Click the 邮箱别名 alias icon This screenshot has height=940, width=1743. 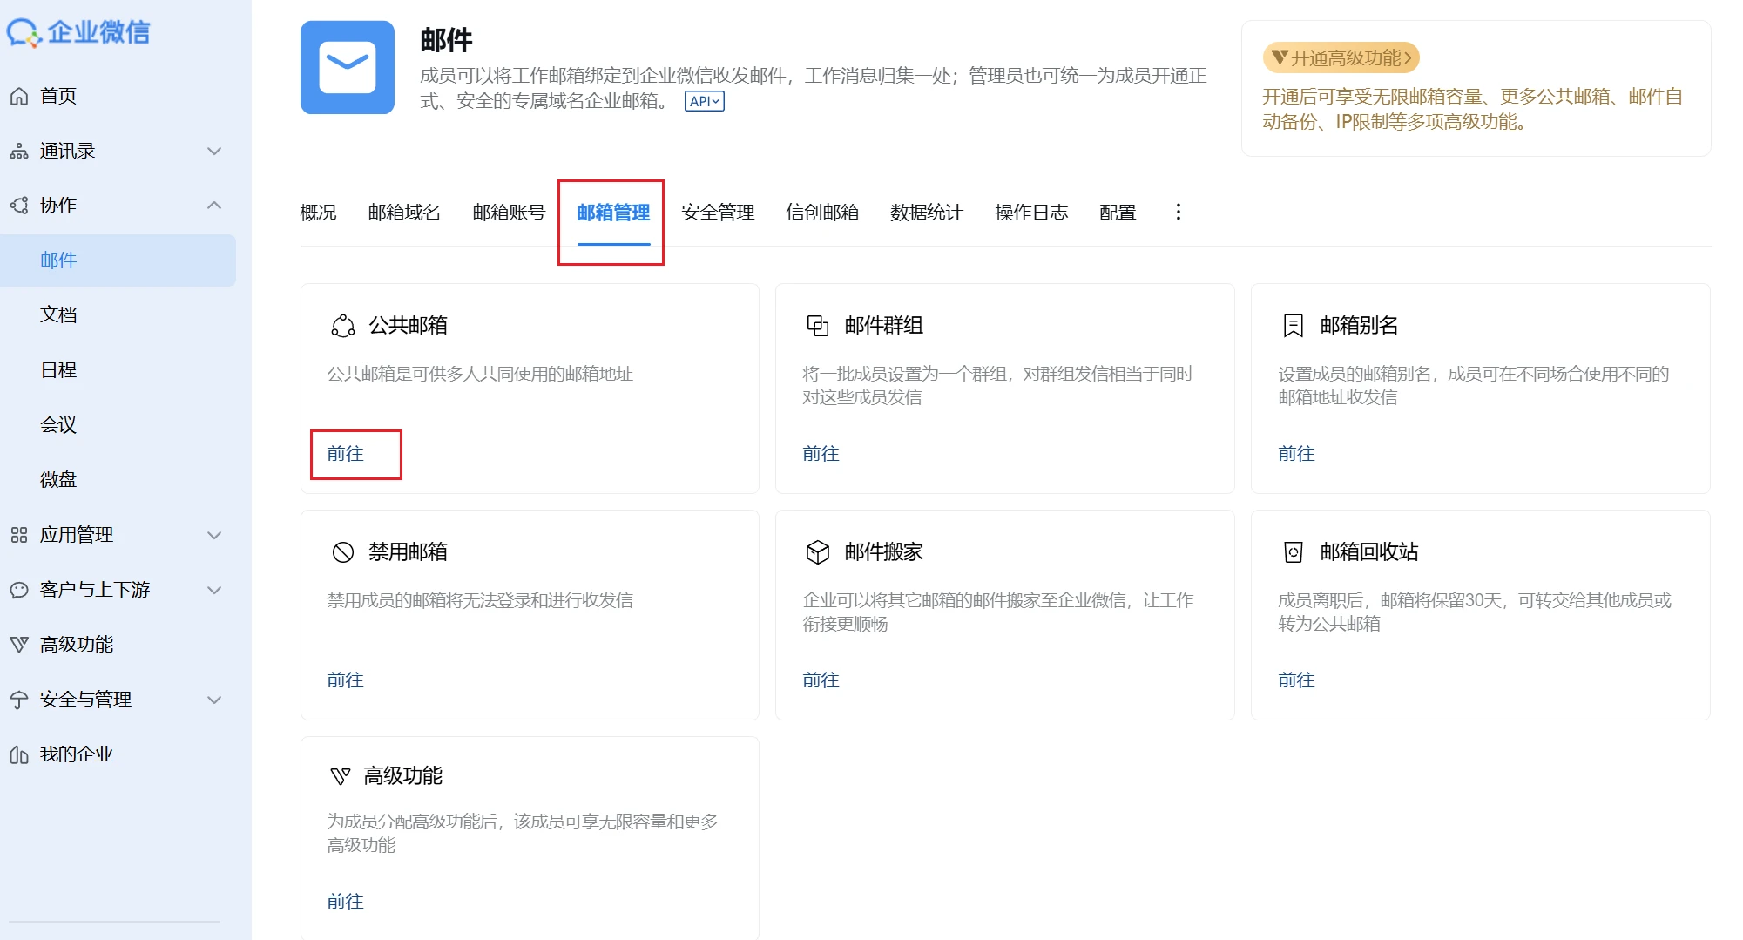click(1294, 325)
